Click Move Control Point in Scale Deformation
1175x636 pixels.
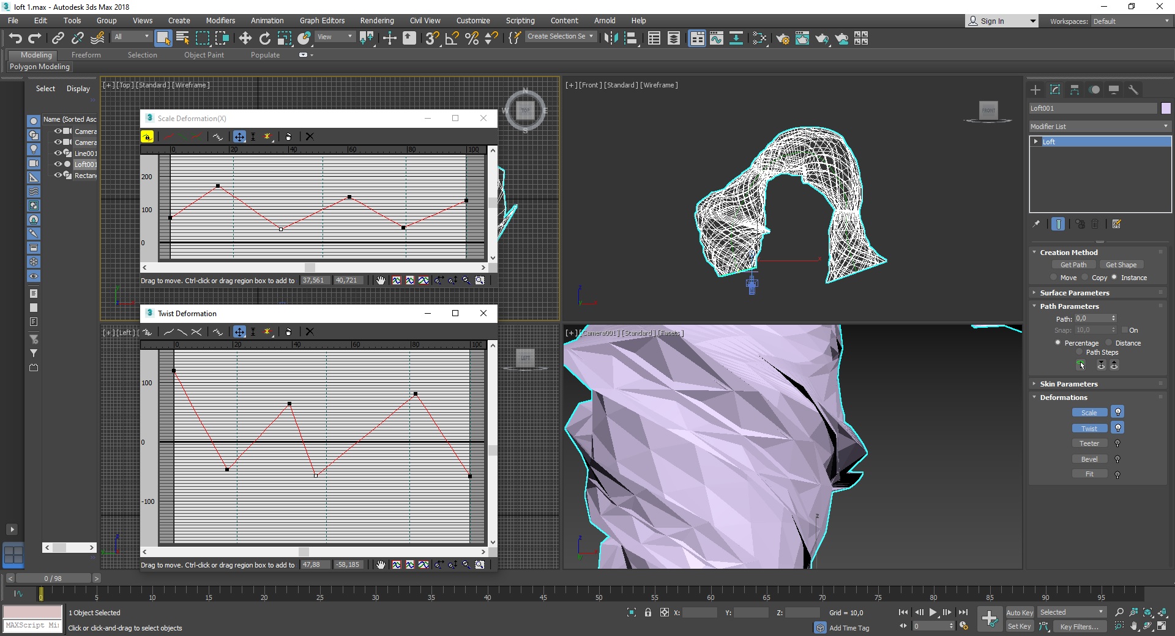coord(239,136)
